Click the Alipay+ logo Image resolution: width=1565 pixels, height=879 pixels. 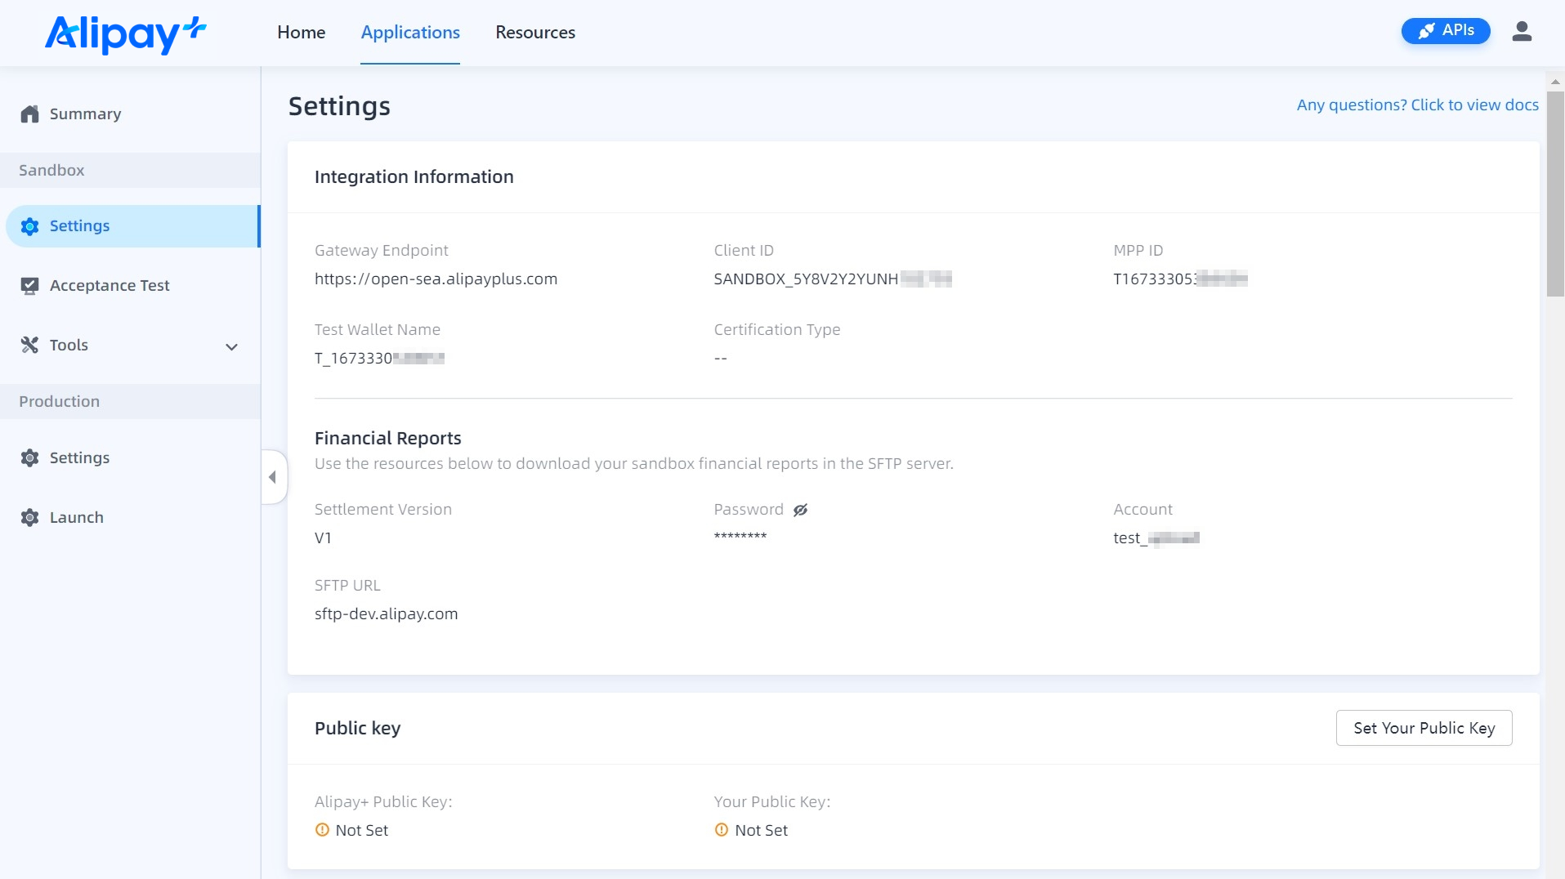click(x=125, y=33)
